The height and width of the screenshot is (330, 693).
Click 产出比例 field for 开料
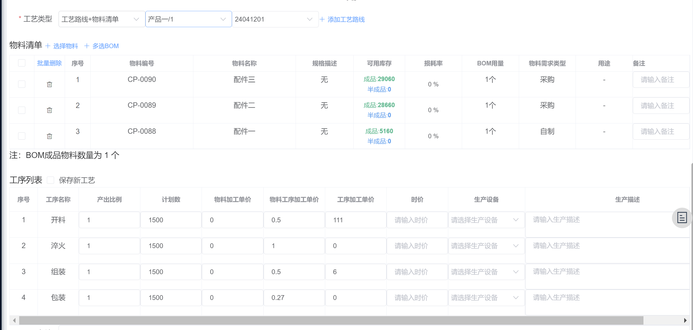pos(109,220)
